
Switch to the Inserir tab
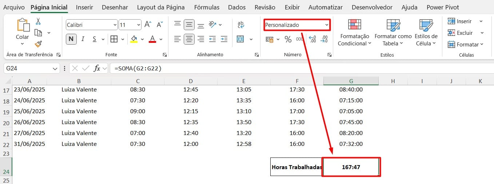[x=84, y=7]
